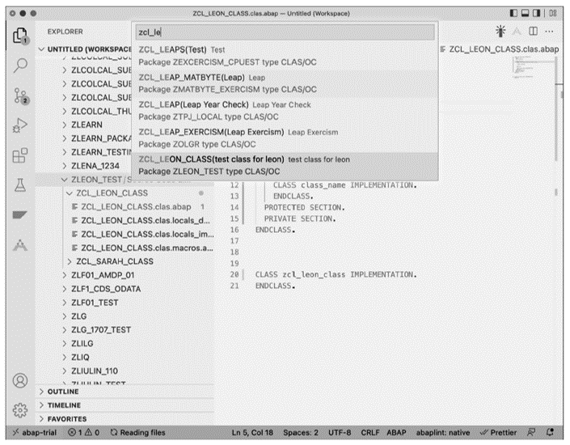This screenshot has width=570, height=445.
Task: Open the Extensions view
Action: pos(18,155)
